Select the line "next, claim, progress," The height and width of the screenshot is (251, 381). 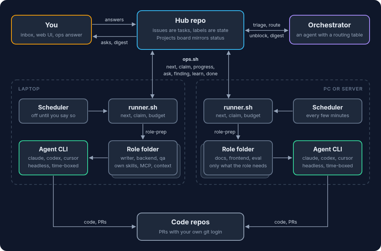click(190, 67)
